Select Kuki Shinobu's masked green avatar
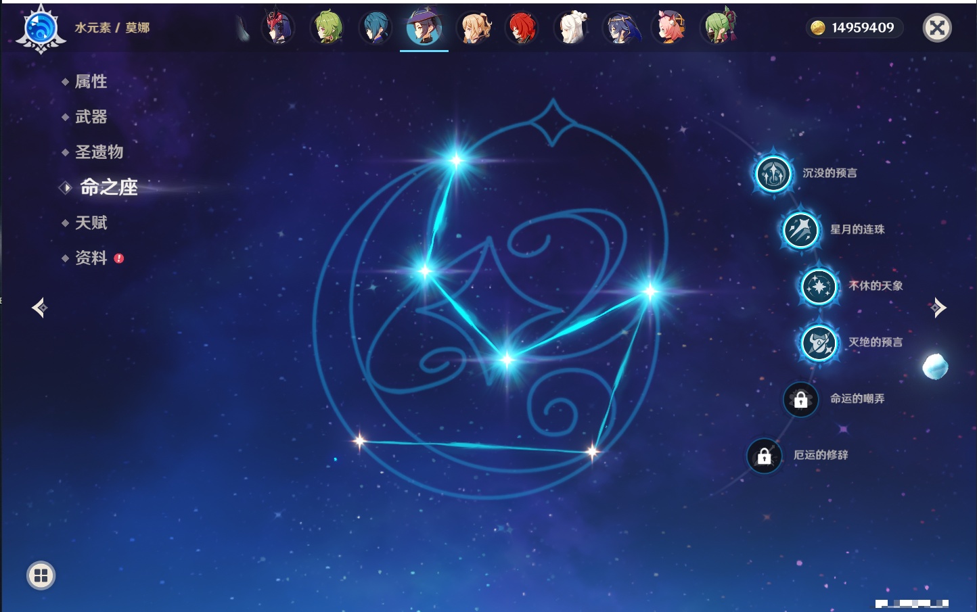 [719, 28]
